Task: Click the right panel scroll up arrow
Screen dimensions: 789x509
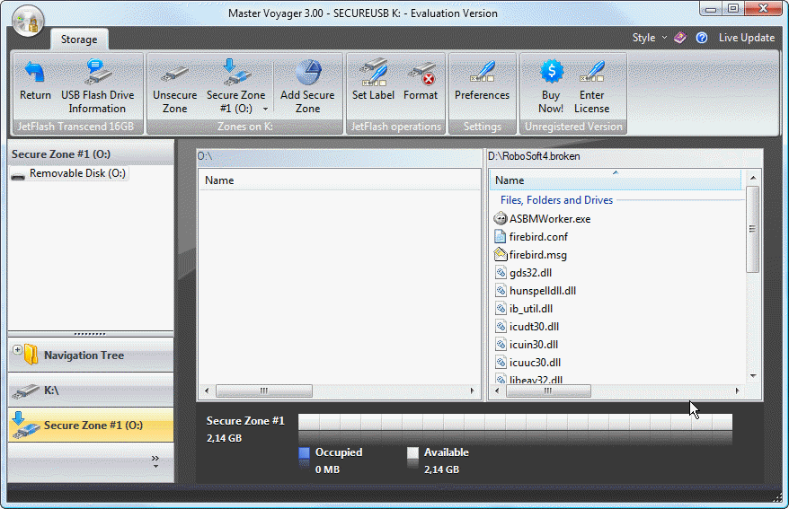Action: point(753,178)
